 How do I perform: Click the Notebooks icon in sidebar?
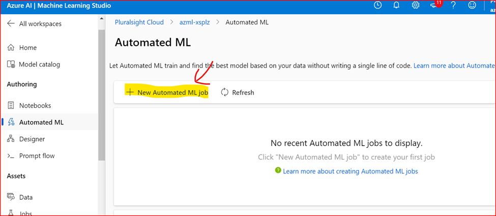click(11, 105)
